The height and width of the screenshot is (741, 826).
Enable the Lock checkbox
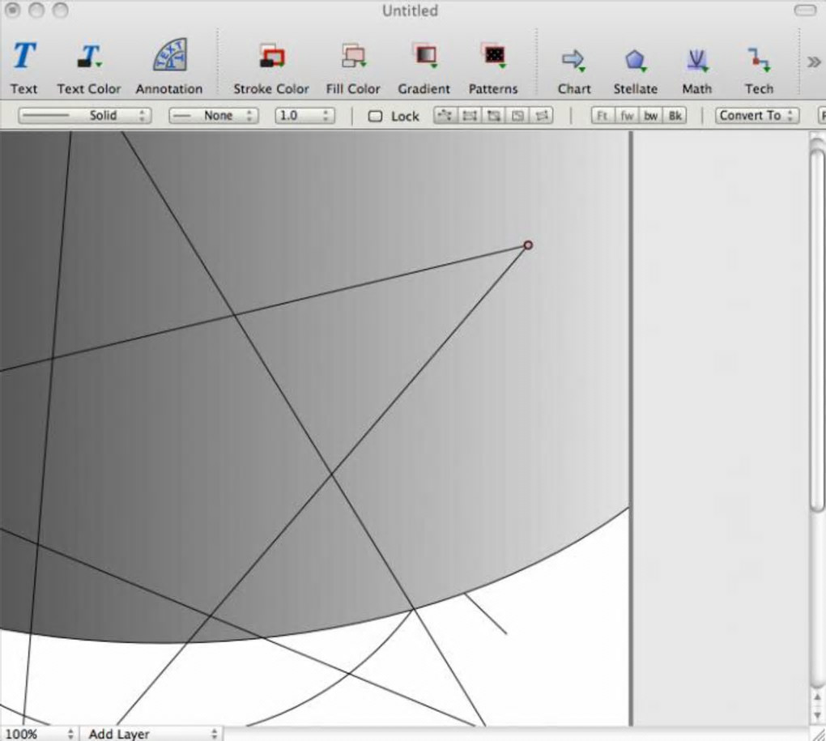pyautogui.click(x=375, y=116)
